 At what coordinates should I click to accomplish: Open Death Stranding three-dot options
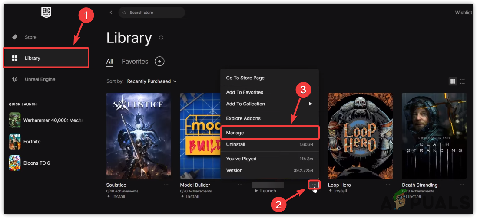click(x=462, y=185)
